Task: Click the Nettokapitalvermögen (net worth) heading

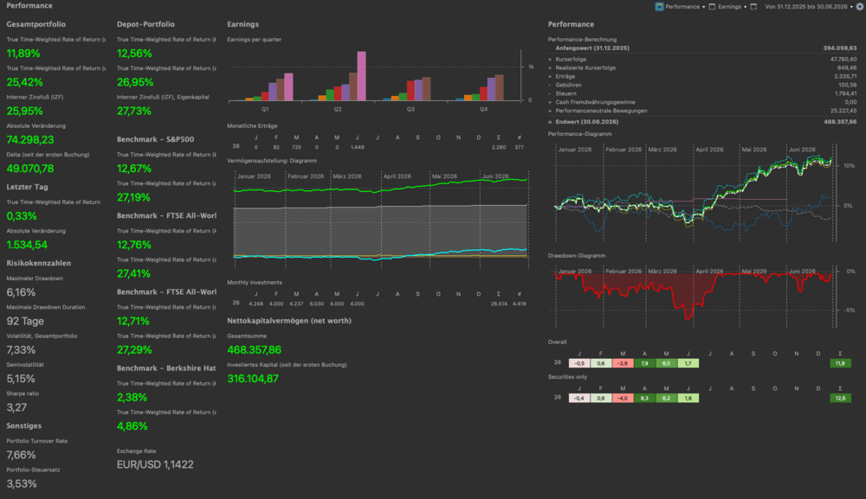Action: point(289,321)
